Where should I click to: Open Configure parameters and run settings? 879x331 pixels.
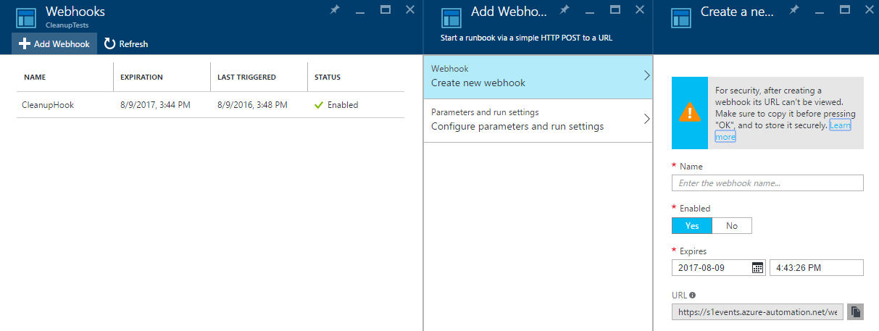[x=538, y=120]
